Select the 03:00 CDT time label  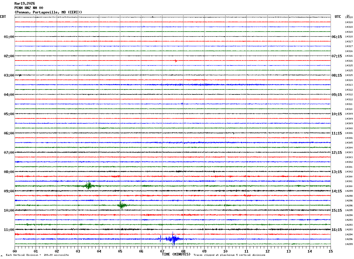[9, 75]
